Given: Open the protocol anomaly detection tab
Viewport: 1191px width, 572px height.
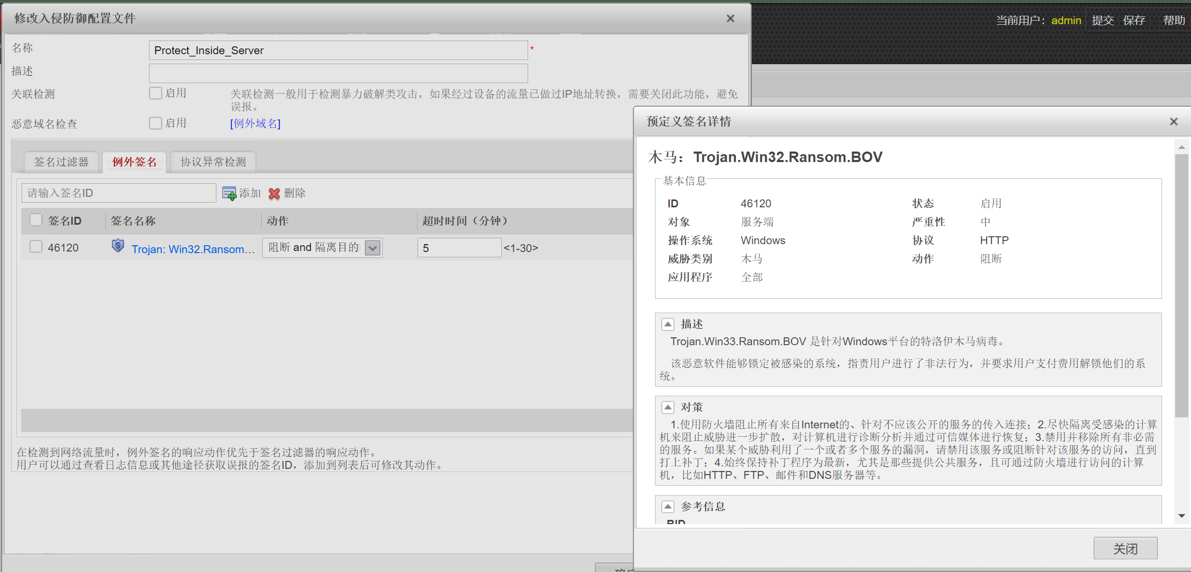Looking at the screenshot, I should (x=213, y=162).
